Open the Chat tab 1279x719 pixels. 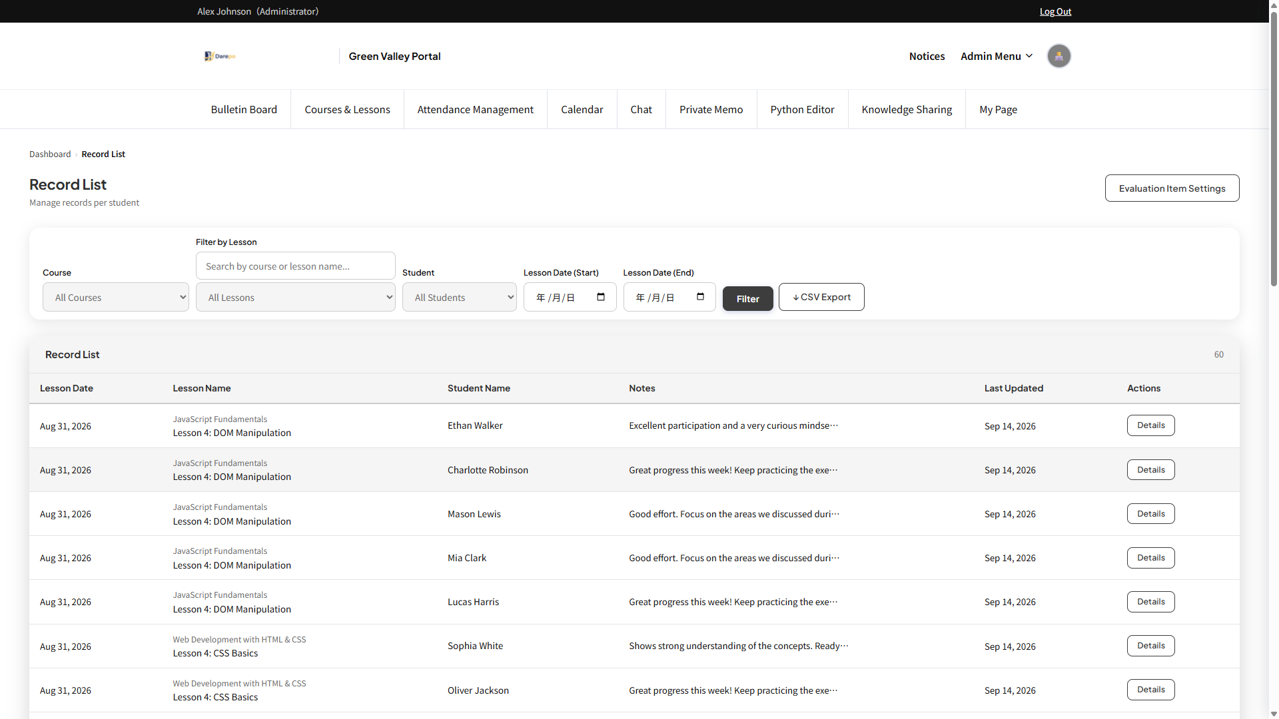coord(641,109)
